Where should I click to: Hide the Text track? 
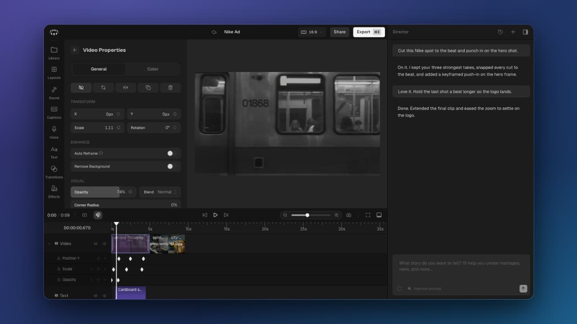[105, 296]
